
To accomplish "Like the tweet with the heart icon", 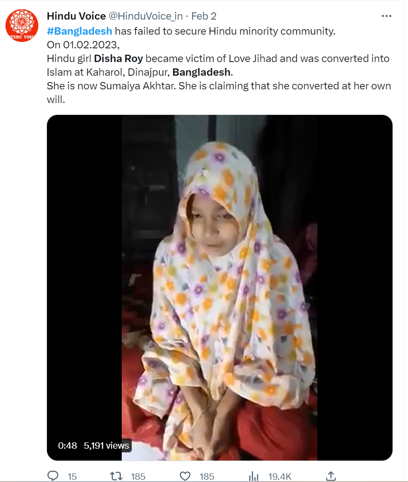I will [185, 476].
